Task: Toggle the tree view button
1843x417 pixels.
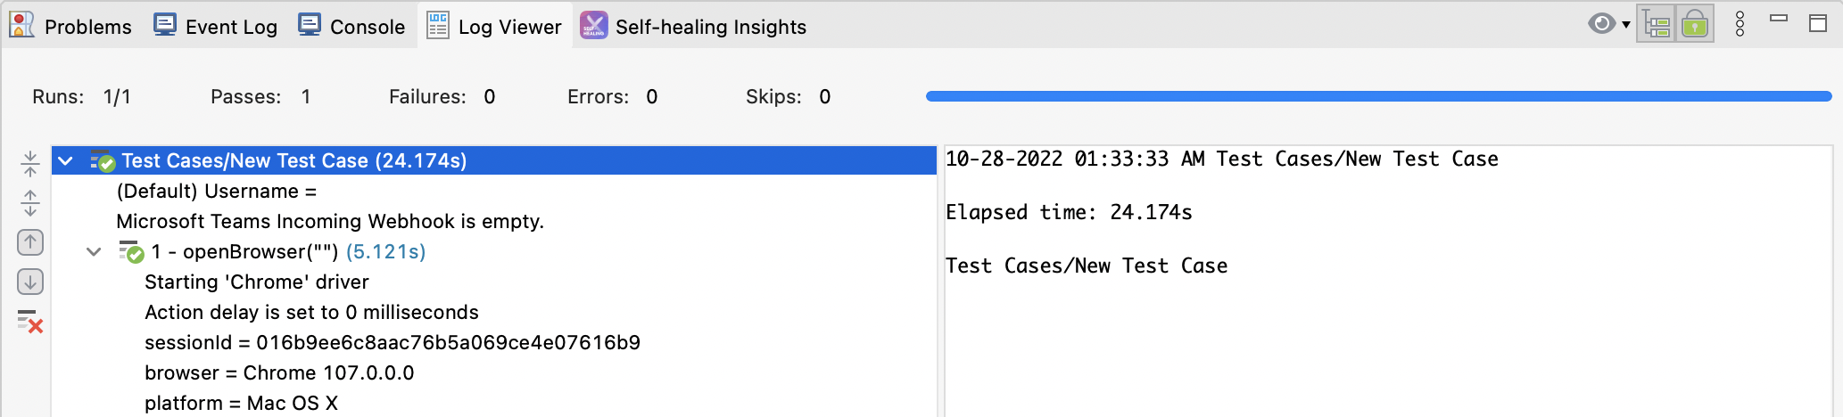Action: pos(1657,24)
